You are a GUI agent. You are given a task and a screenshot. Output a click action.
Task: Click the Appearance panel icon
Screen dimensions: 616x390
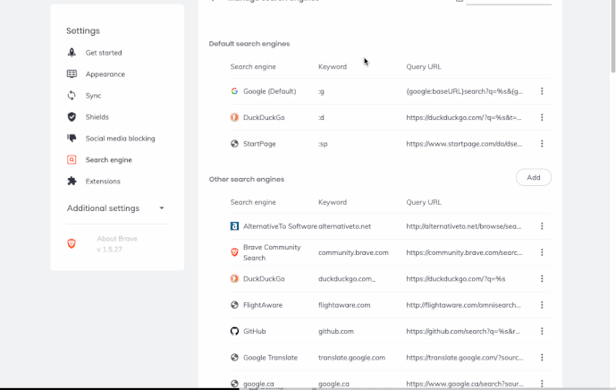[x=72, y=74]
